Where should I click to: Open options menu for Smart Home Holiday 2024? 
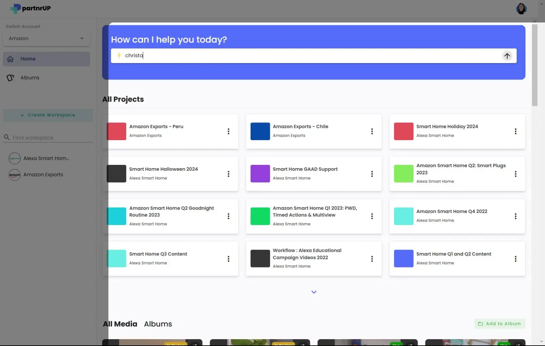tap(516, 131)
